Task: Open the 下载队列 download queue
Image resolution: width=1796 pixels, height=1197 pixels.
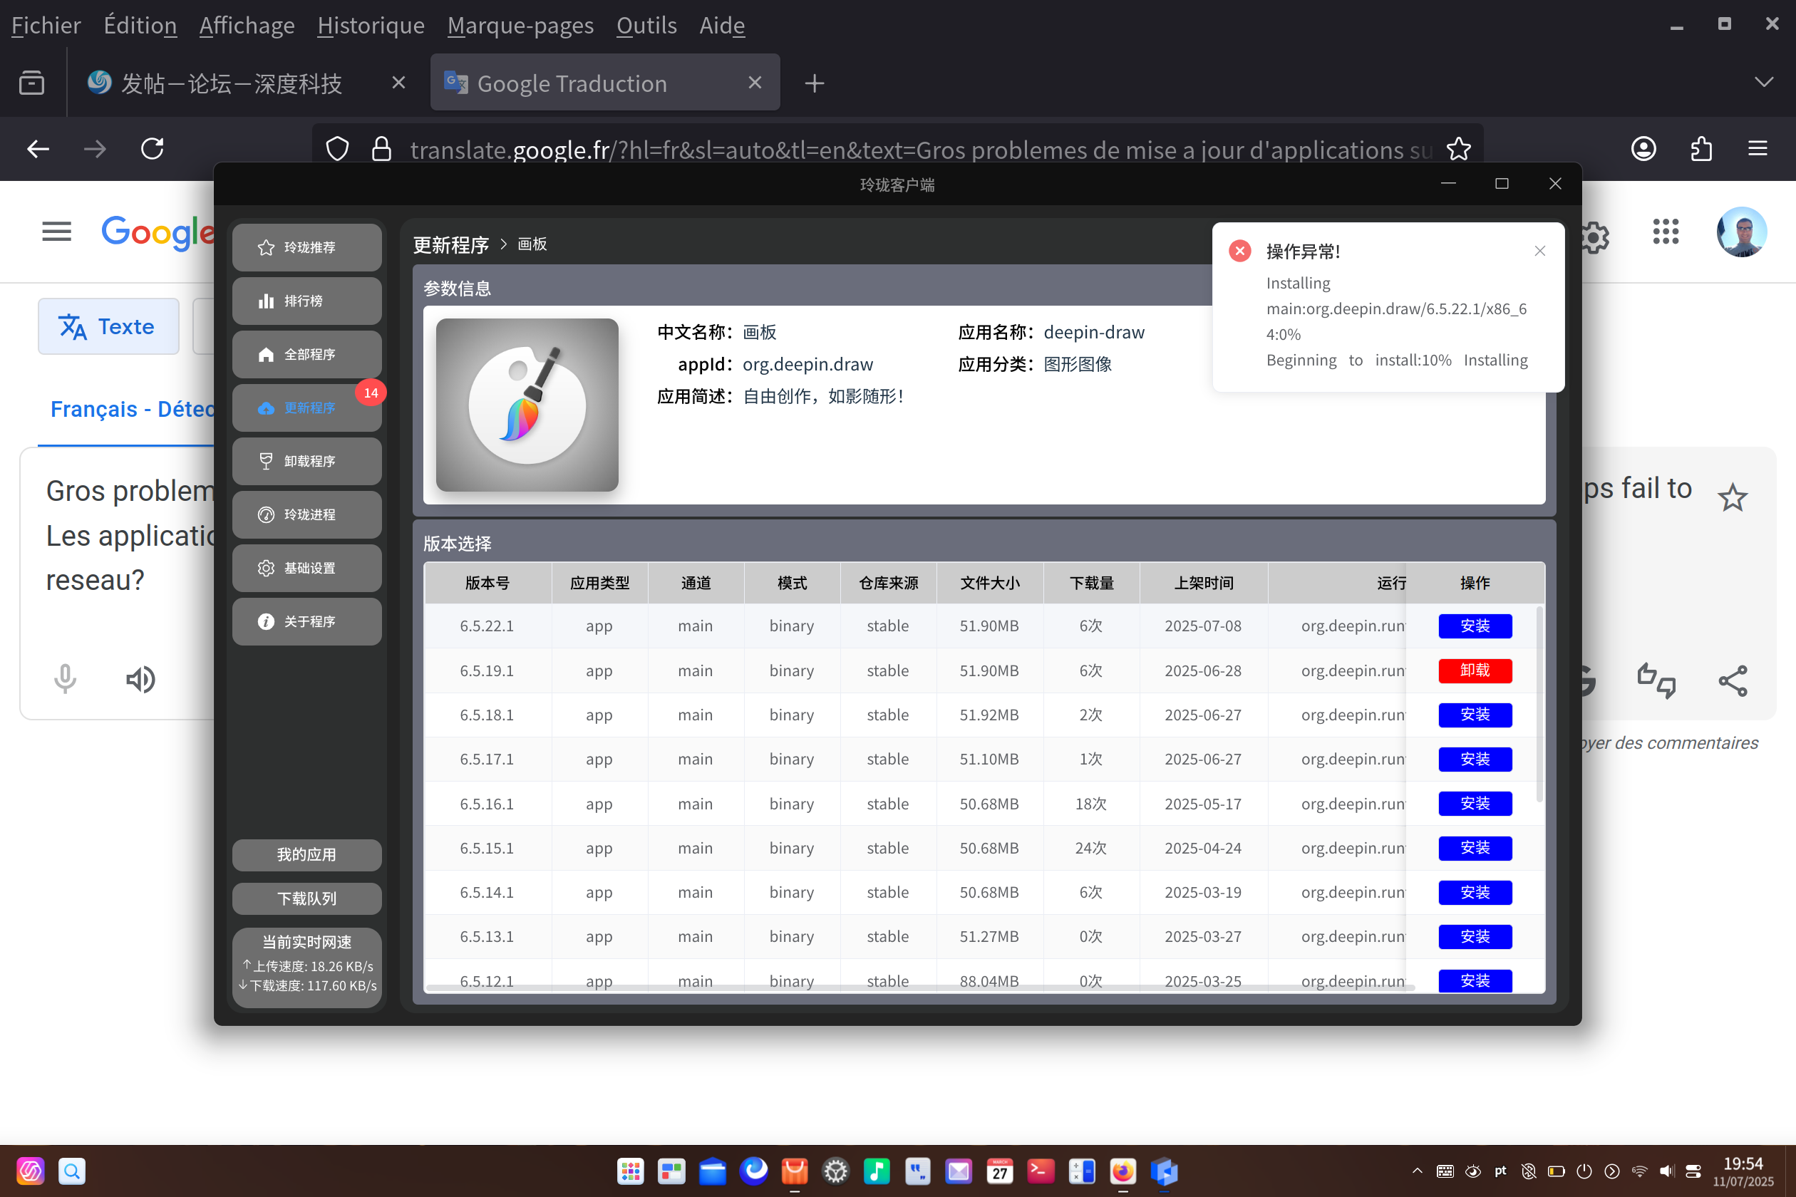Action: coord(306,898)
